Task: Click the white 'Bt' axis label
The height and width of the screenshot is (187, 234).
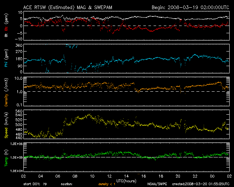Action: click(x=6, y=35)
